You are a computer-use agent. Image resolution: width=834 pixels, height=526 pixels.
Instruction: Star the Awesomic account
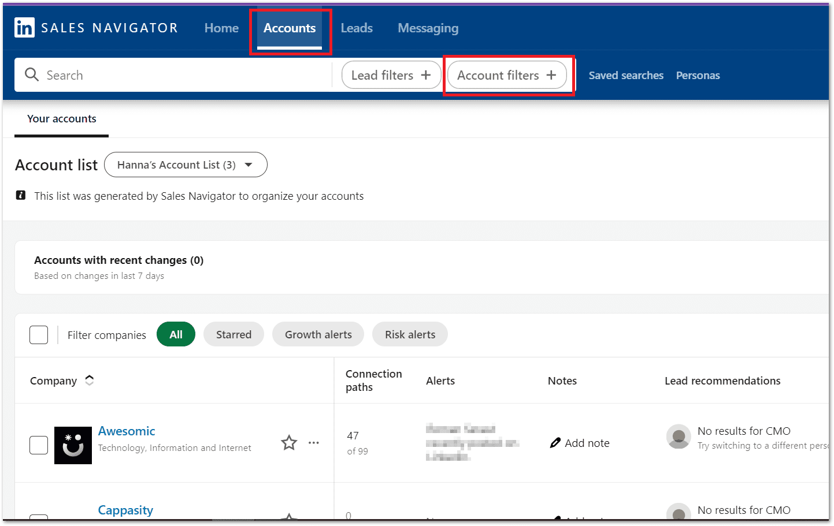coord(289,443)
